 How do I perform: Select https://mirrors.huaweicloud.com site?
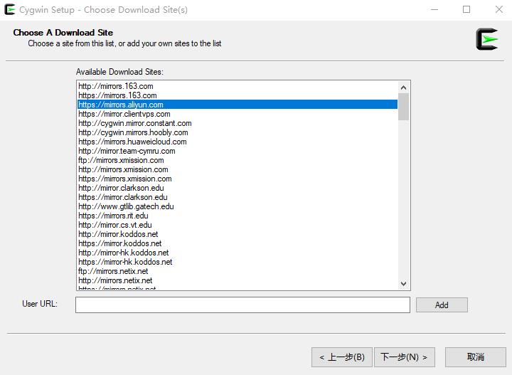point(238,142)
